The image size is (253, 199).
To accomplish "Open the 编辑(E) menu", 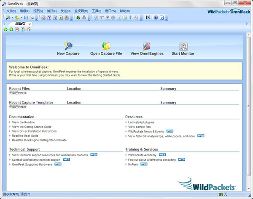I will pyautogui.click(x=24, y=11).
